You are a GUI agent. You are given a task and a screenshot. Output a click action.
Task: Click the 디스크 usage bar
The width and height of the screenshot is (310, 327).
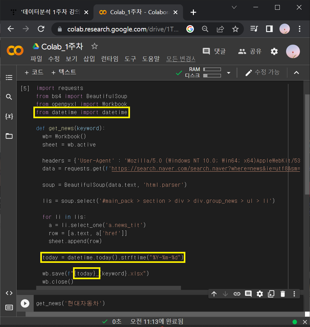[212, 75]
